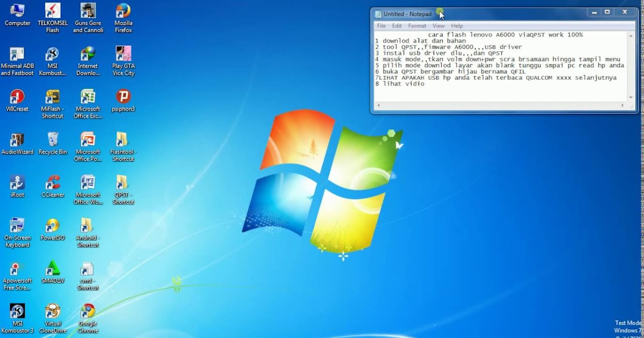Open the QPST - Shortcut folder icon
Image resolution: width=644 pixels, height=338 pixels.
pyautogui.click(x=123, y=190)
